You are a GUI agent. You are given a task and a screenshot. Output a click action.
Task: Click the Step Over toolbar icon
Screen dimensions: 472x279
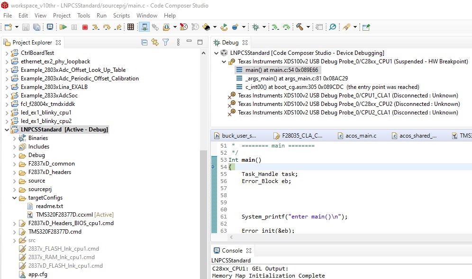click(x=107, y=27)
